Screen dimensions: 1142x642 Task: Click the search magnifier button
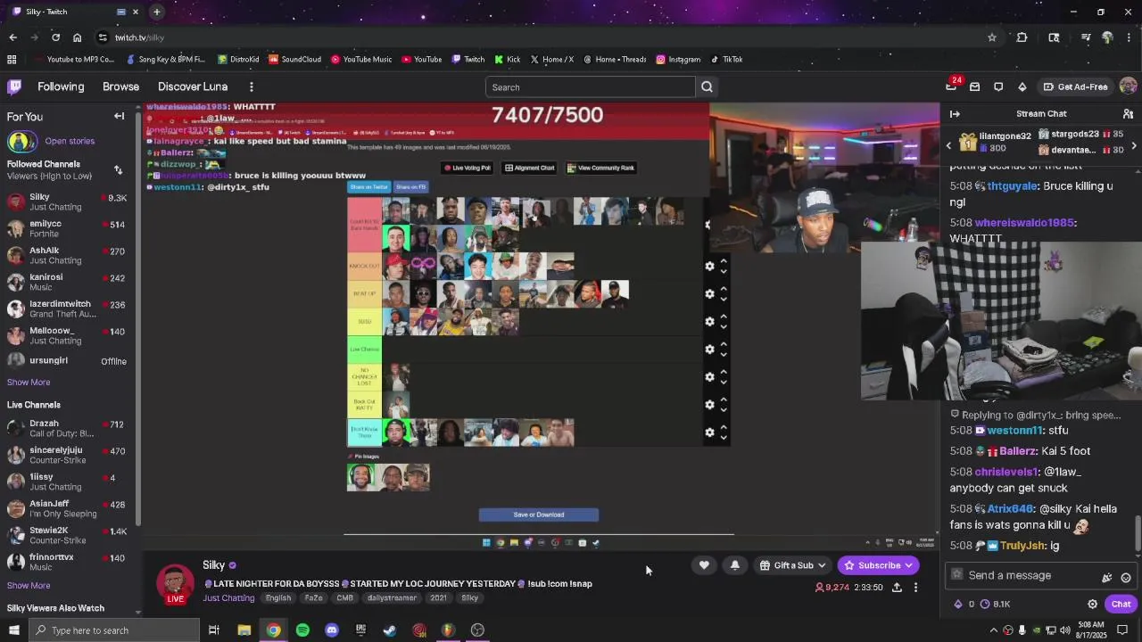coord(707,87)
